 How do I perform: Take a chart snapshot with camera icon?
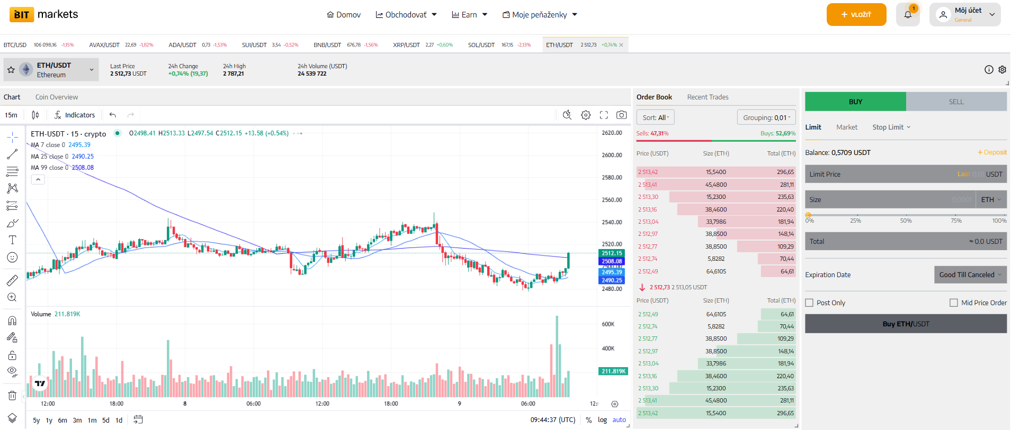coord(622,115)
